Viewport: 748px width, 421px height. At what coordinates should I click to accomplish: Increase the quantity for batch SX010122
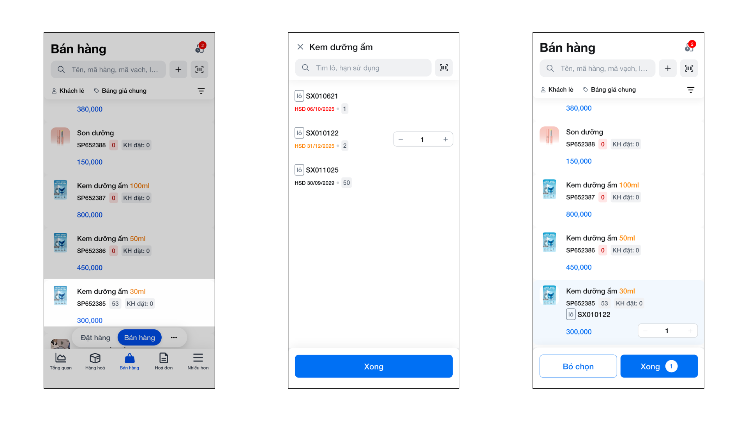[x=445, y=139]
